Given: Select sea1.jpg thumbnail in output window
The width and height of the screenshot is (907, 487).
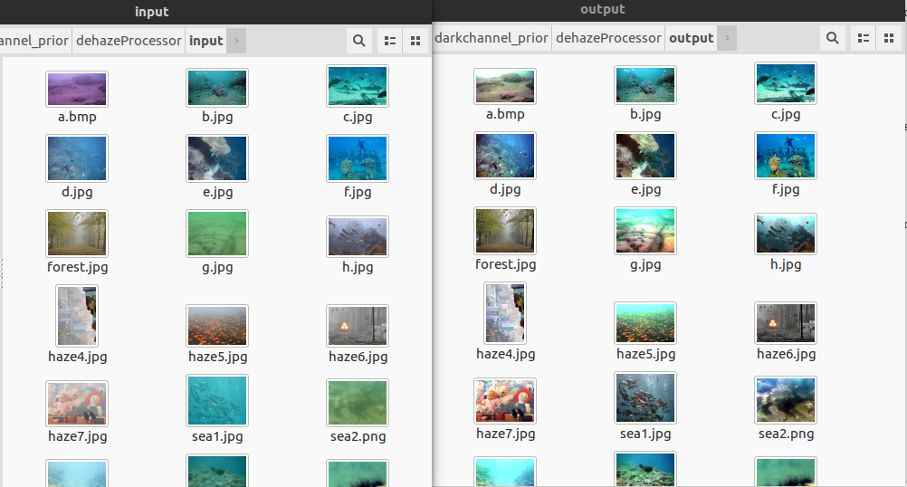Looking at the screenshot, I should pos(645,398).
